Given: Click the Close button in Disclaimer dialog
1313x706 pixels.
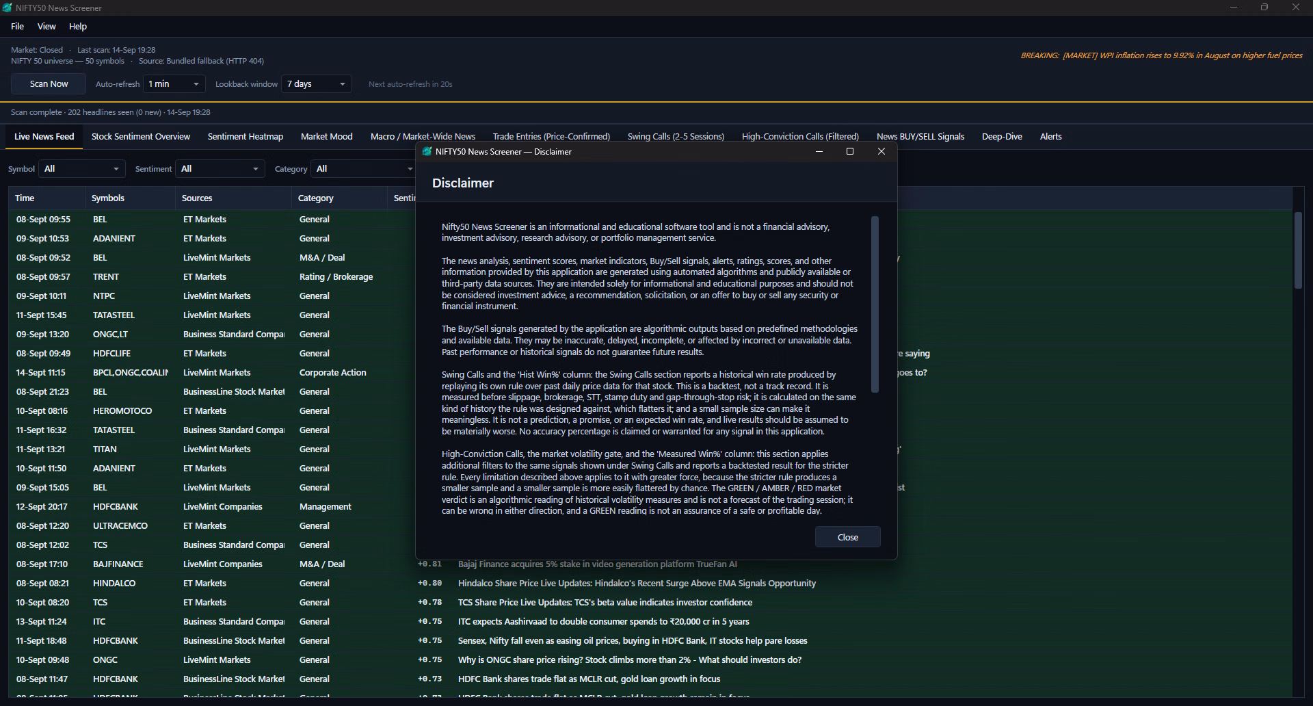Looking at the screenshot, I should pos(847,537).
